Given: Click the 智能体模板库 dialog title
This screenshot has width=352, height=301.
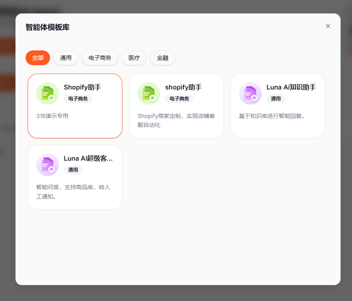Looking at the screenshot, I should (48, 27).
